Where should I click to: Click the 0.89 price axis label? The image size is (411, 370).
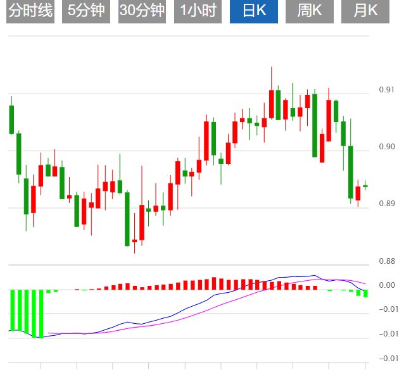point(387,204)
